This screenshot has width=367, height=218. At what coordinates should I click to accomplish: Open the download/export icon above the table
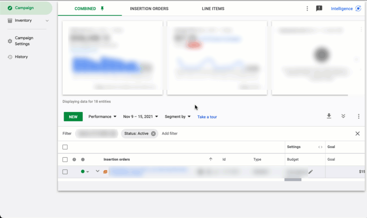329,116
